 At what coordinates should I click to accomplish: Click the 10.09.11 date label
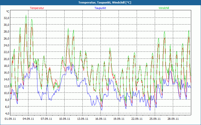[x=65, y=119]
